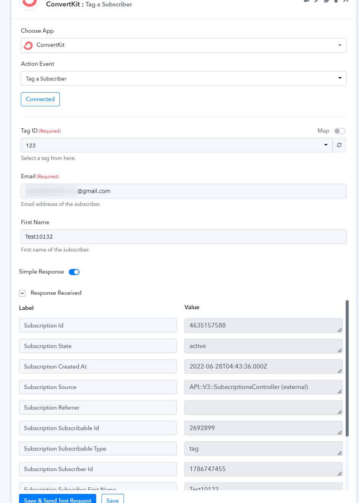Click the ConvertKit logo in Choose App field
This screenshot has height=503, width=359.
coord(28,46)
